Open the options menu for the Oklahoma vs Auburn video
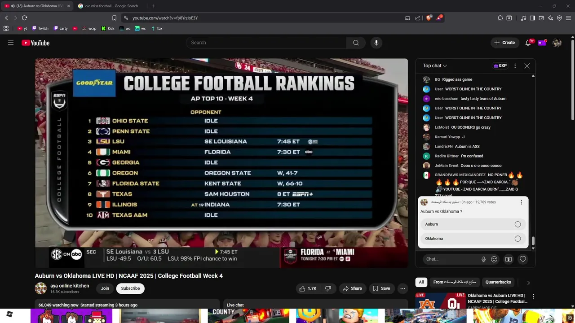Viewport: 575px width, 323px height. tap(533, 297)
